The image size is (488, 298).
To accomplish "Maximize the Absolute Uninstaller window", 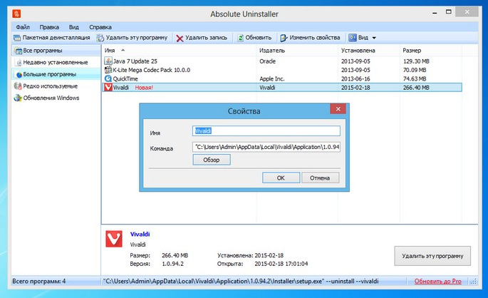I will [x=449, y=12].
